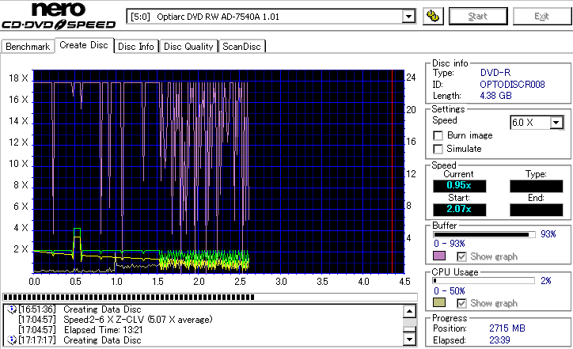Open the ScanDisc tab
This screenshot has height=349, width=573.
[x=241, y=47]
